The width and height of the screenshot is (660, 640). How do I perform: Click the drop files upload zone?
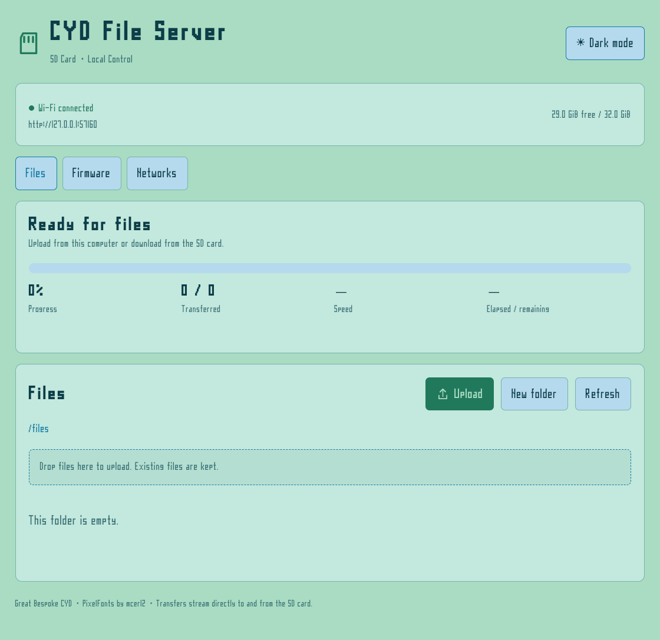click(x=329, y=467)
